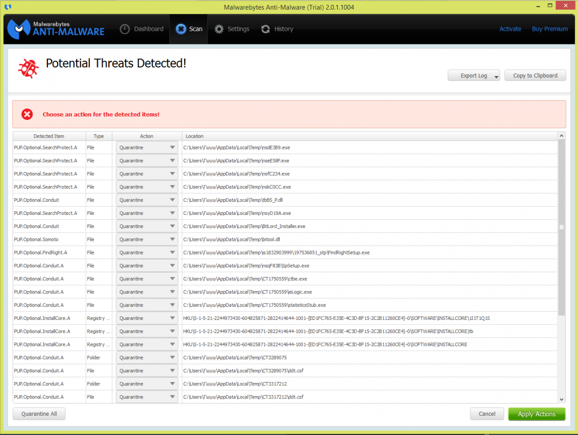Open the Dashboard tab
The image size is (578, 435).
142,29
